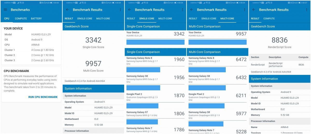Open overflow menu on the 3342 Geekbench Score screen

(120, 10)
